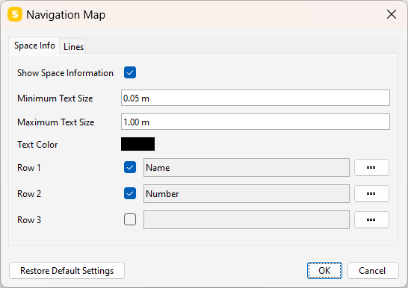
Task: Open the ellipsis button for Row 2
Action: coord(371,193)
